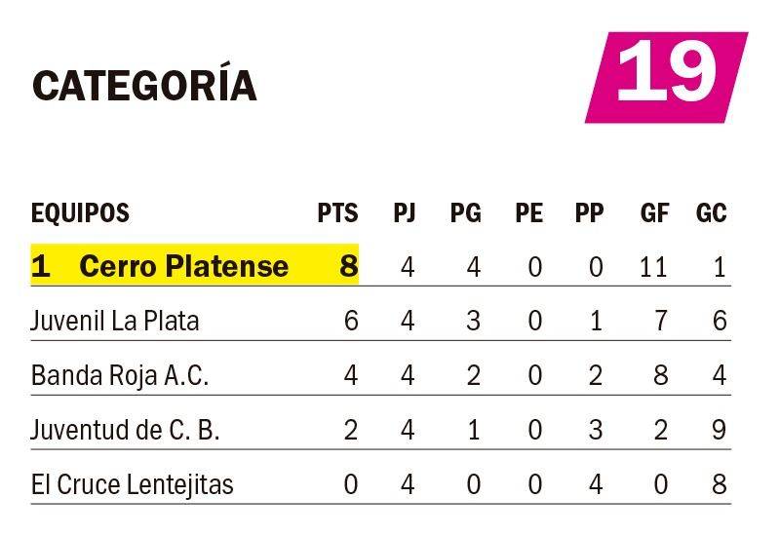This screenshot has height=536, width=780.
Task: Click the PP column header
Action: point(590,212)
